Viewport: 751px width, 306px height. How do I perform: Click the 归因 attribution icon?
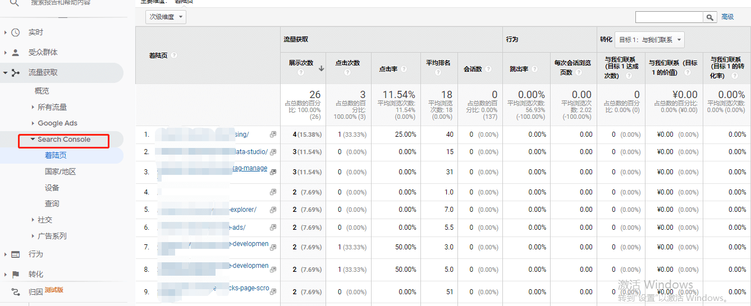point(16,292)
